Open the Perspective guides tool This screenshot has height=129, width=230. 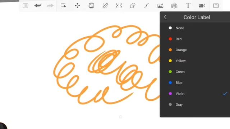click(x=174, y=6)
